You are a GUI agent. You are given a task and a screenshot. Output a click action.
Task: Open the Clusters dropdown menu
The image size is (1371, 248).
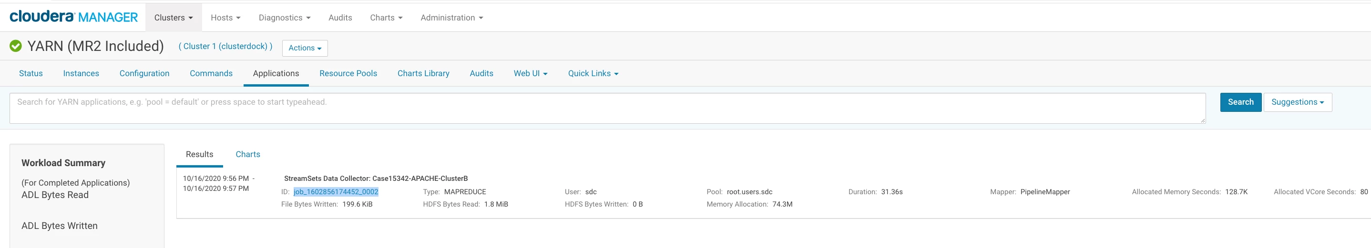(174, 18)
